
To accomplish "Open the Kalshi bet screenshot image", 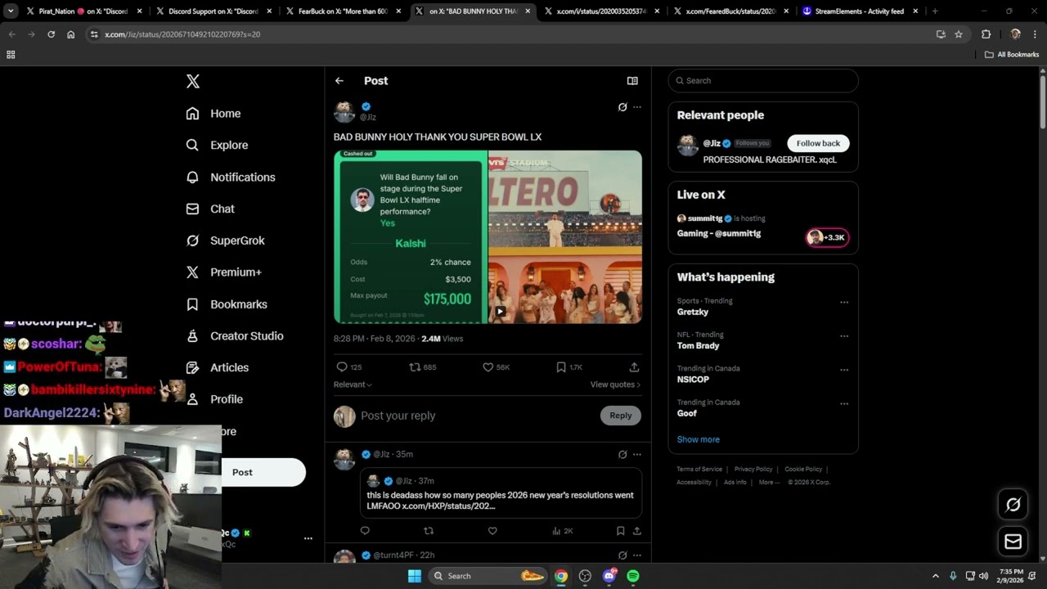I will (411, 236).
